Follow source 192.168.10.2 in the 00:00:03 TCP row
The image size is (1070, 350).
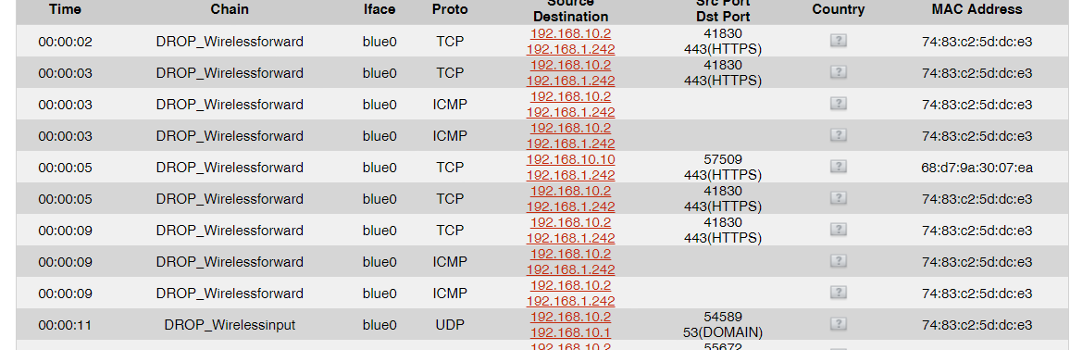[570, 65]
